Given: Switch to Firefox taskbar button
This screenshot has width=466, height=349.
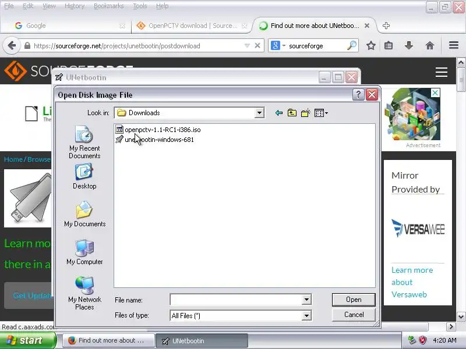Looking at the screenshot, I should coord(109,340).
